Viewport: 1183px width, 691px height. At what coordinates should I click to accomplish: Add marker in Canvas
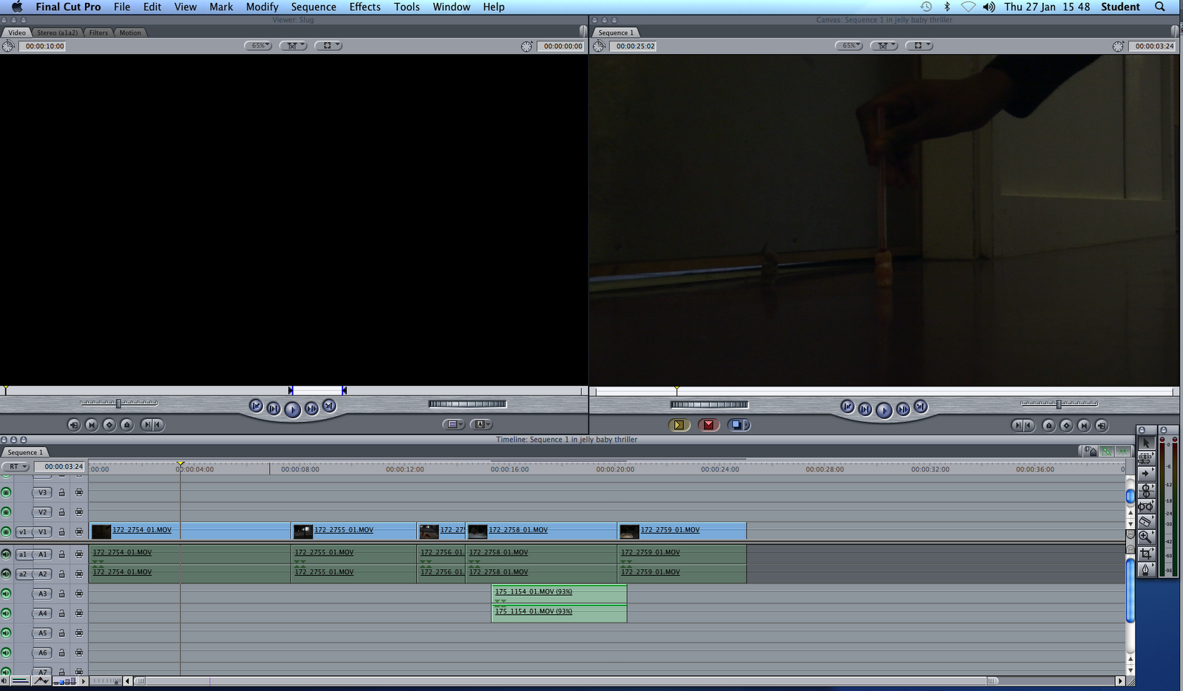pyautogui.click(x=1048, y=425)
